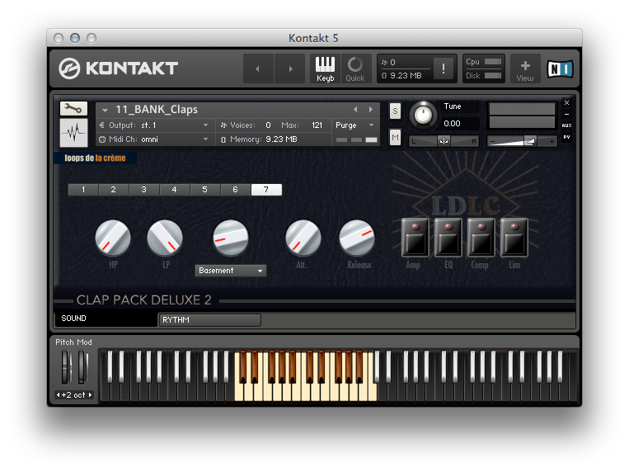Load previous instrument arrow beside 11_BANK_Claps
The height and width of the screenshot is (472, 629).
[355, 109]
